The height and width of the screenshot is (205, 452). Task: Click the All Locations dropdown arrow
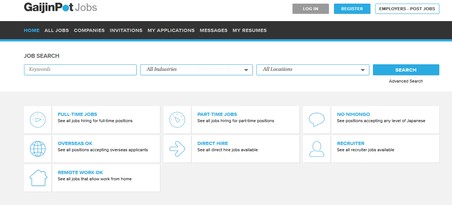tap(363, 70)
